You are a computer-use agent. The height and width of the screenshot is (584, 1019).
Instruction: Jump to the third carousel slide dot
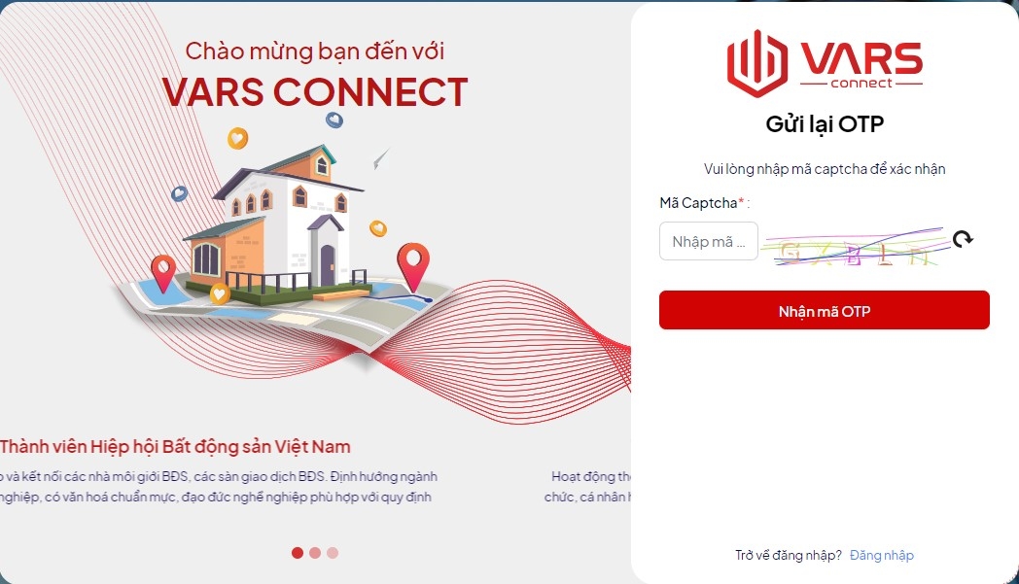[x=333, y=553]
